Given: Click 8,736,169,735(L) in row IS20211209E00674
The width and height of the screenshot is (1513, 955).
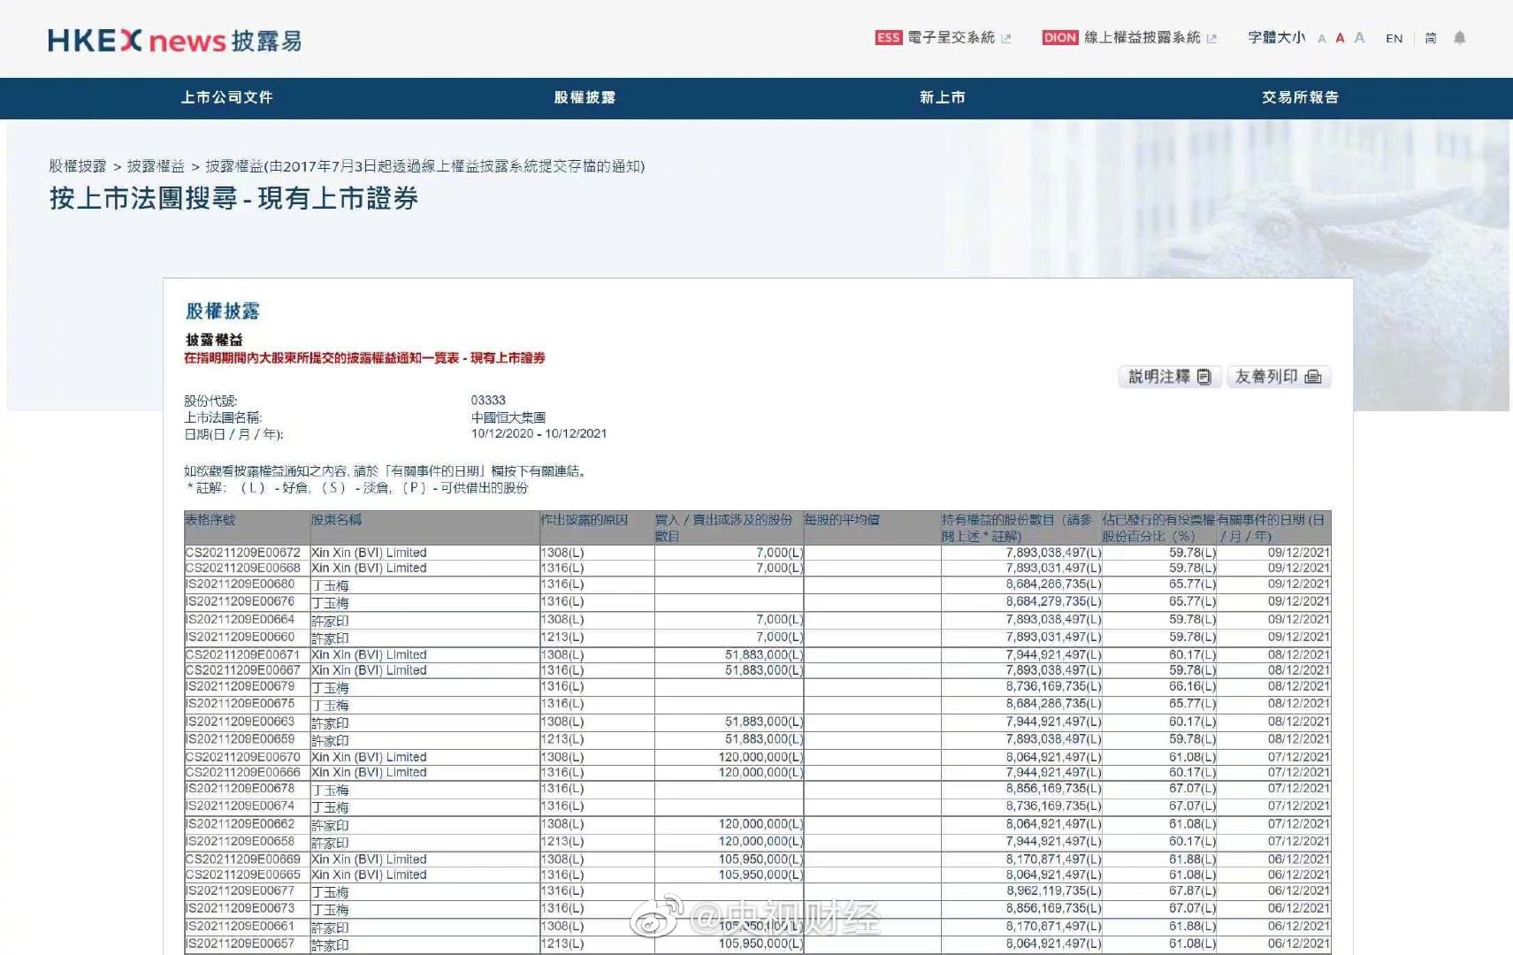Looking at the screenshot, I should [1053, 806].
